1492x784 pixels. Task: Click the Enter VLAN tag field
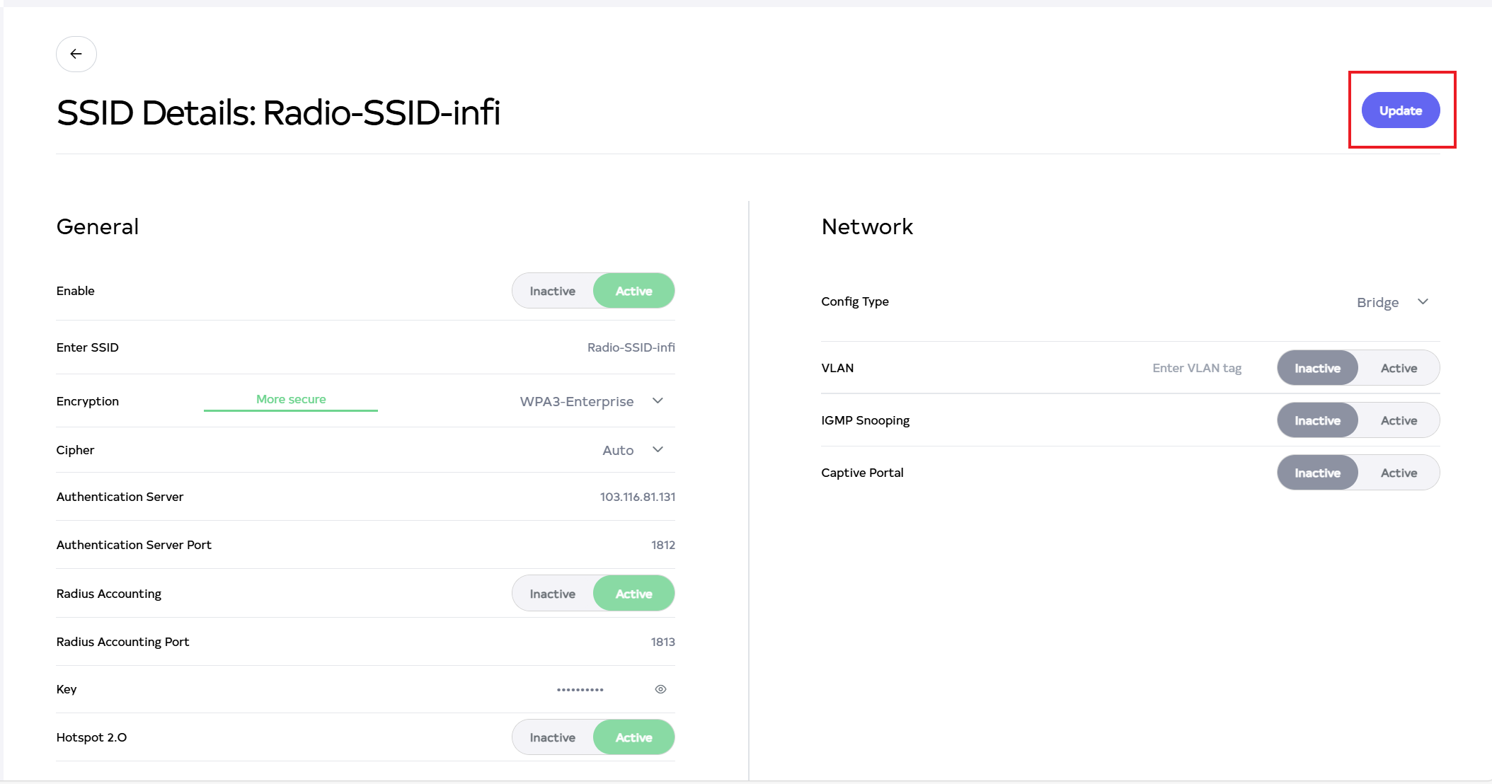(1196, 368)
